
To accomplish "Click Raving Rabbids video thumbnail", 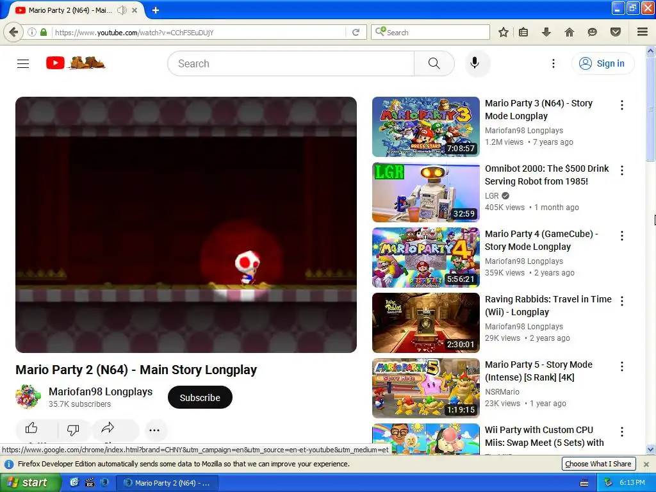I will coord(426,323).
